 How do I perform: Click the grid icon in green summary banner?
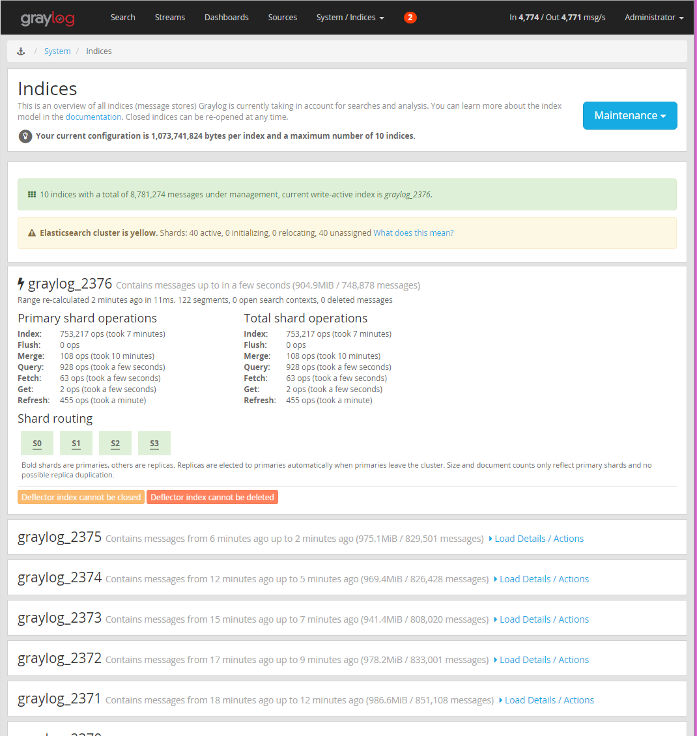click(x=31, y=194)
